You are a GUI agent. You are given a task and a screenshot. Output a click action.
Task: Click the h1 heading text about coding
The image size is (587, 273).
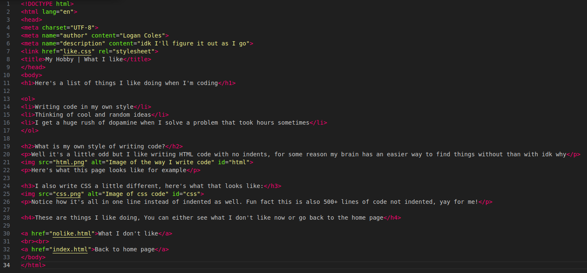(125, 83)
